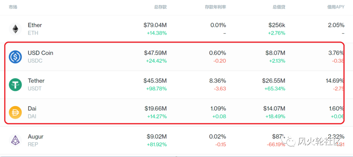
Task: Click Augur supply change +81.92%
Action: click(x=157, y=144)
